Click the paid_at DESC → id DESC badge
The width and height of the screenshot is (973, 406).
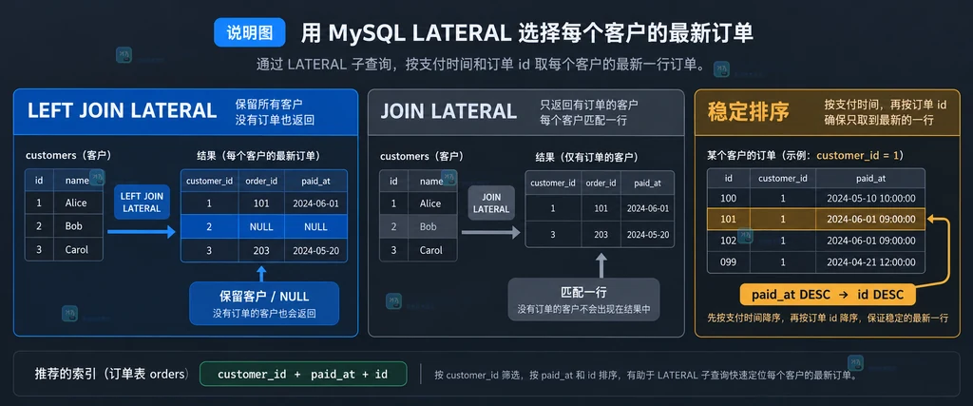828,294
